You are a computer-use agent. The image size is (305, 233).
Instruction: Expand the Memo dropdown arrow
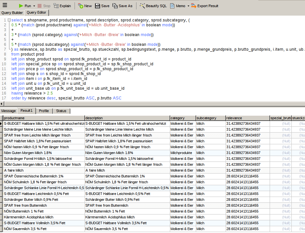188,6
